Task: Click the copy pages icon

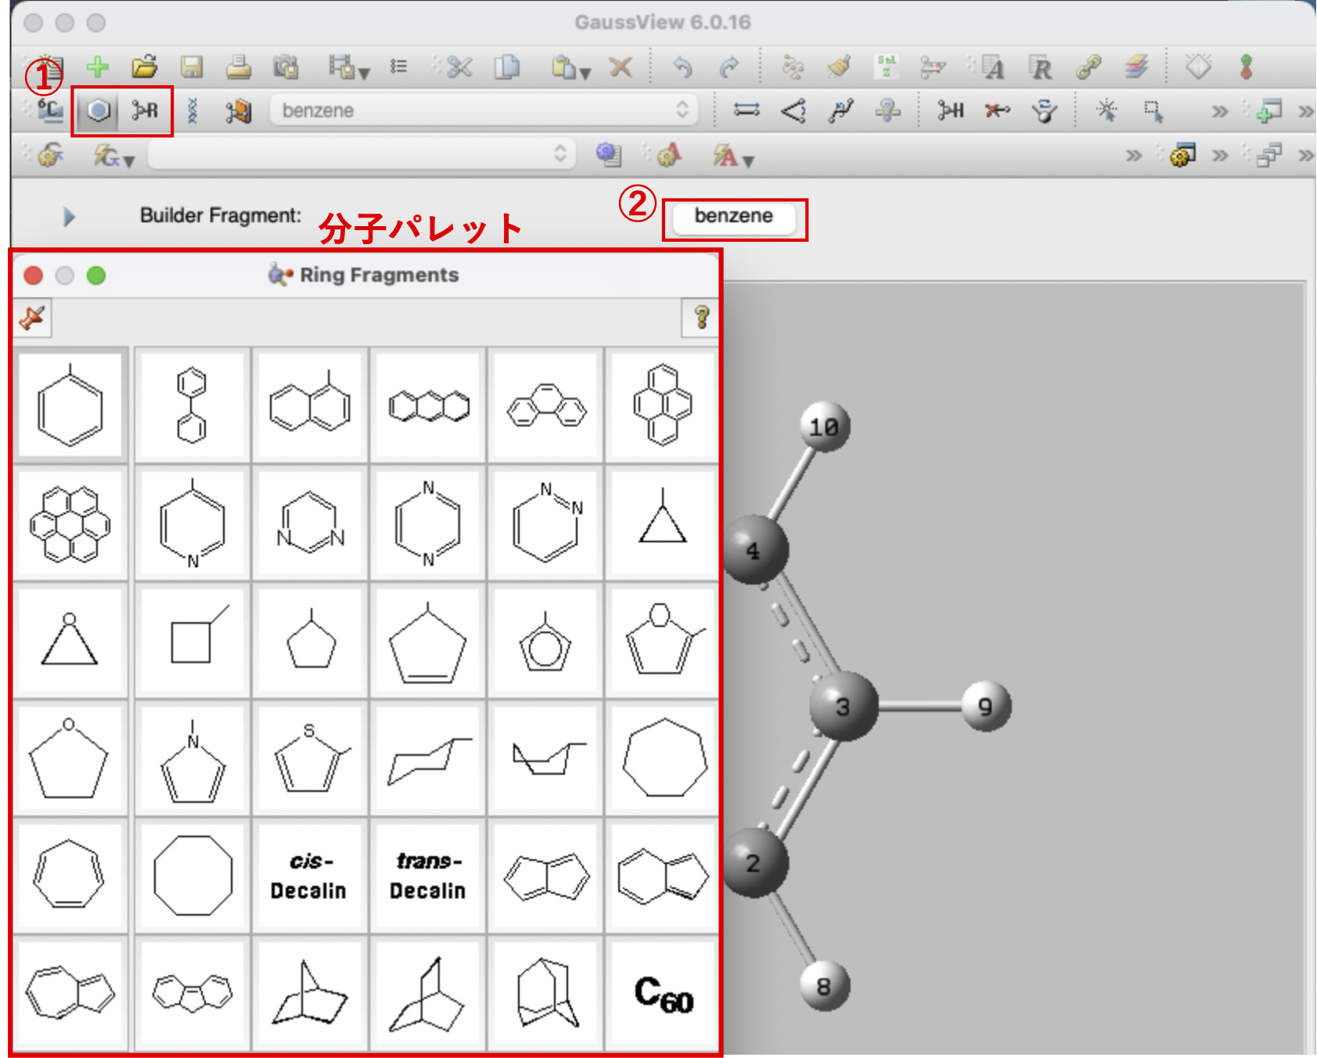Action: 507,67
